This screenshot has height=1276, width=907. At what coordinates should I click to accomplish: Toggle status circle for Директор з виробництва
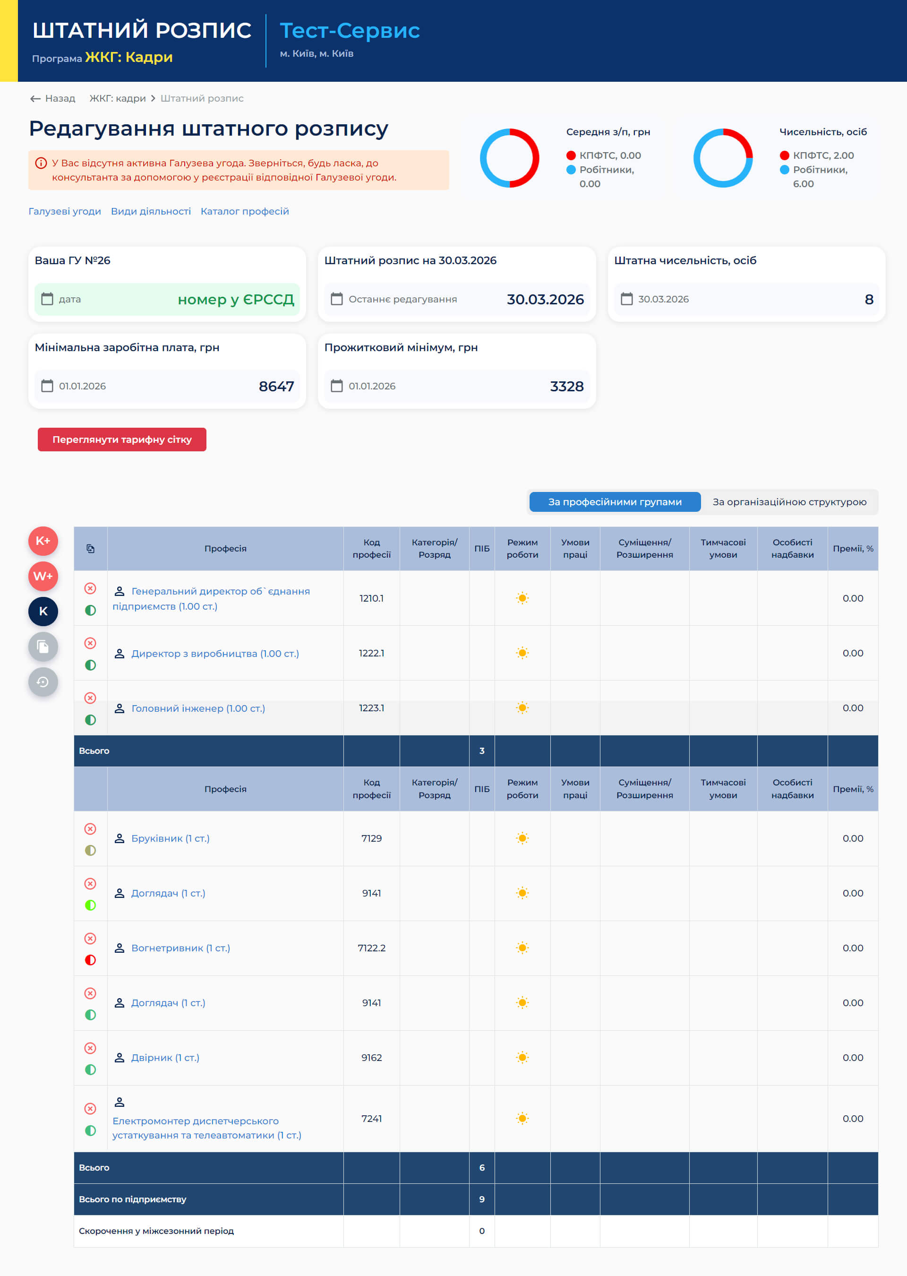[91, 665]
